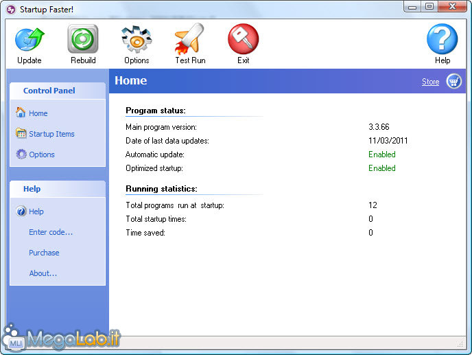This screenshot has height=355, width=472.
Task: Click the Time saved label
Action: tap(145, 233)
